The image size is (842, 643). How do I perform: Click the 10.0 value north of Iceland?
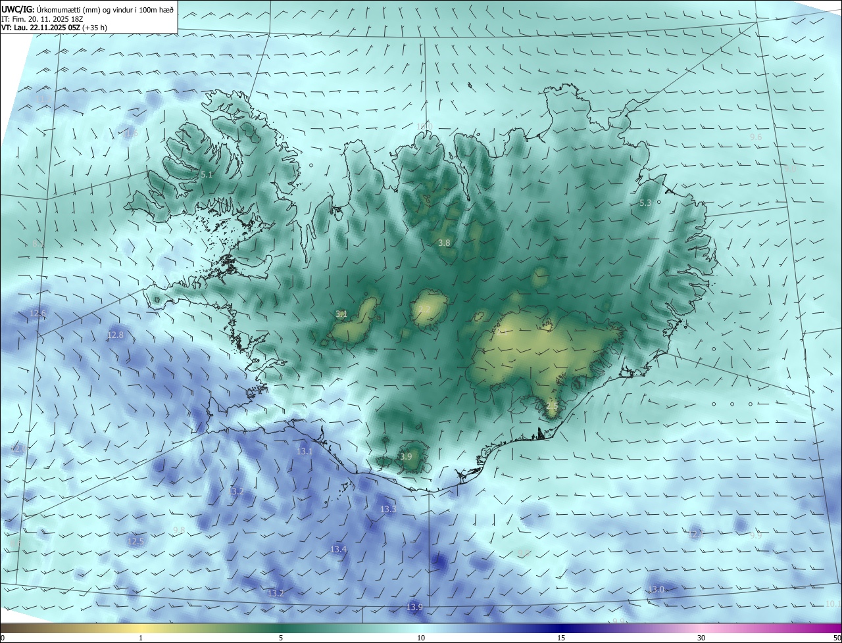(424, 126)
